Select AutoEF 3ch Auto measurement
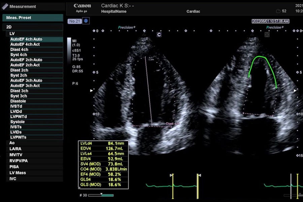Screen dimensions: 303x202 [36, 80]
